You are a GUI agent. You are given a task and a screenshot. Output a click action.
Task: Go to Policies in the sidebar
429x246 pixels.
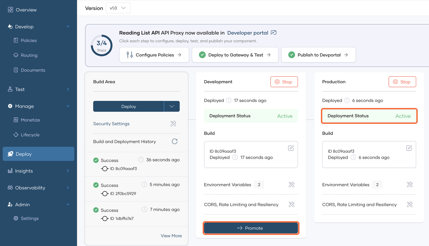coord(25,40)
